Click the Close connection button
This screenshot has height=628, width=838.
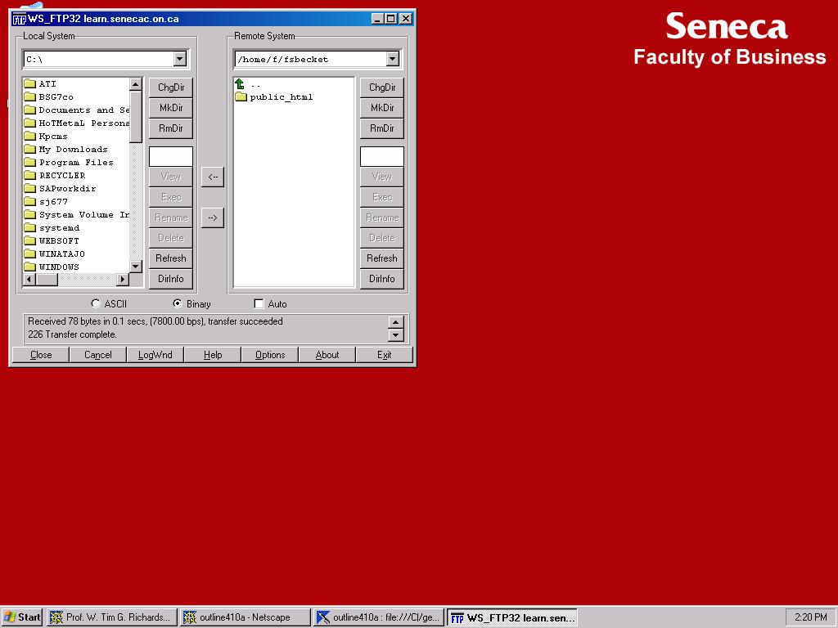click(x=41, y=355)
